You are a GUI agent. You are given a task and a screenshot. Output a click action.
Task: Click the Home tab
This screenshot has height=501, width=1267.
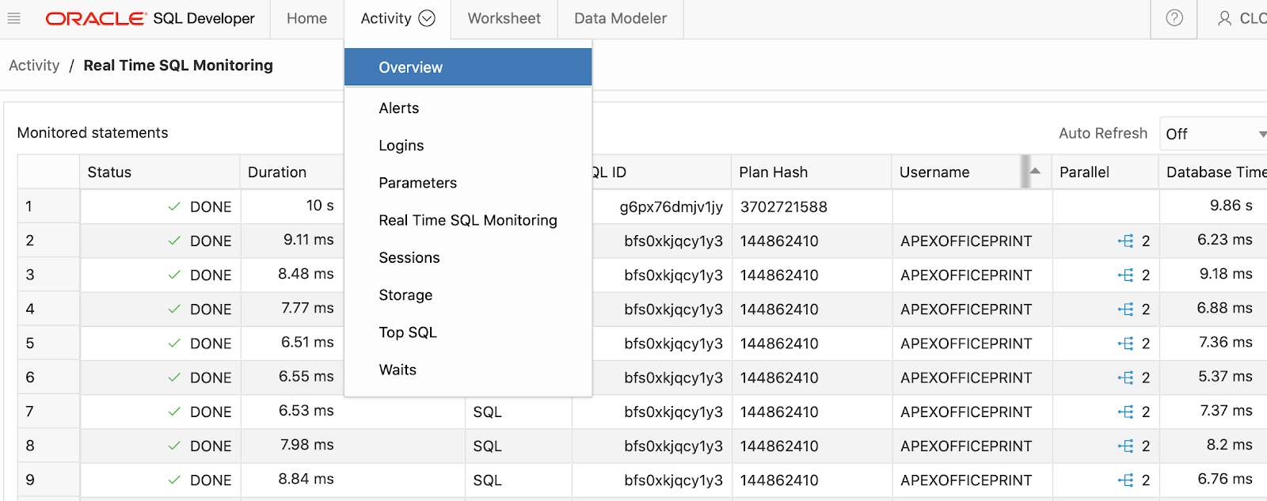coord(306,18)
